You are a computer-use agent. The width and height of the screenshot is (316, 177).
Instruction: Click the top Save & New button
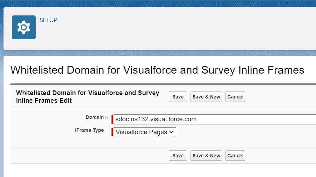click(206, 97)
